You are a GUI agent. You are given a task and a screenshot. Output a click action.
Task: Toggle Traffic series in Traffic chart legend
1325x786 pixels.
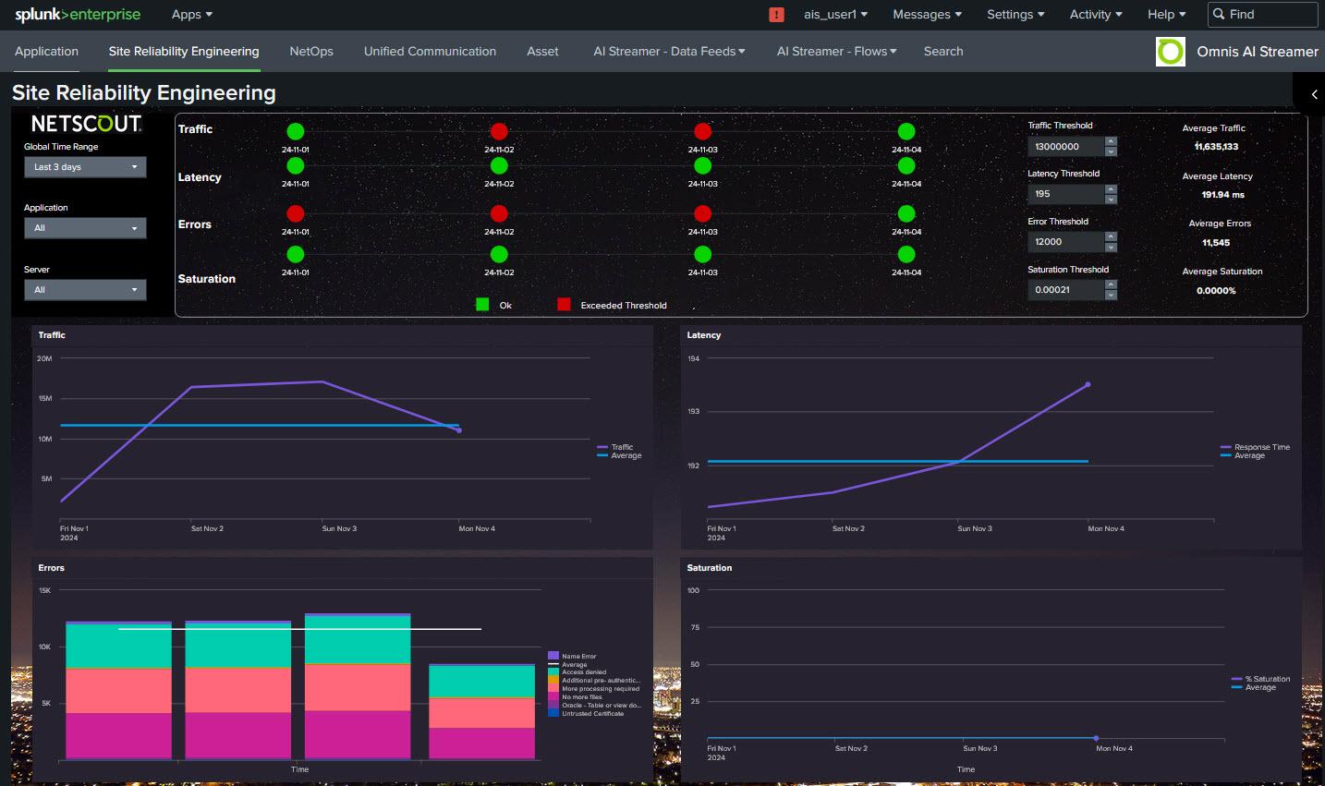point(615,447)
